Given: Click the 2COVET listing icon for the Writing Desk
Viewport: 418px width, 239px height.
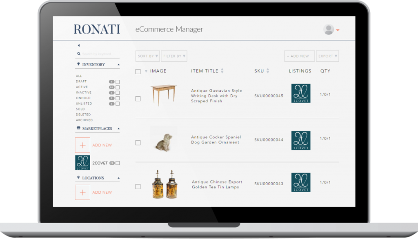Looking at the screenshot, I should click(x=301, y=93).
